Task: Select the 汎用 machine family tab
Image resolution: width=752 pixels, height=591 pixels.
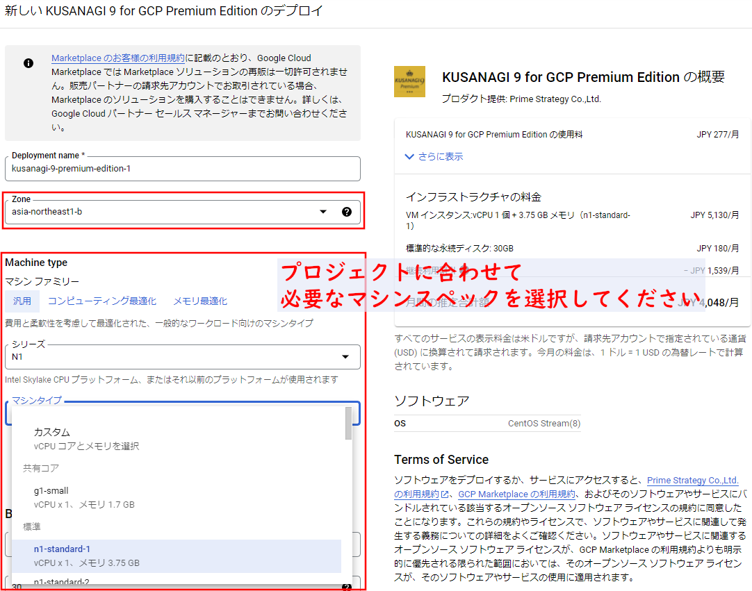Action: tap(22, 301)
